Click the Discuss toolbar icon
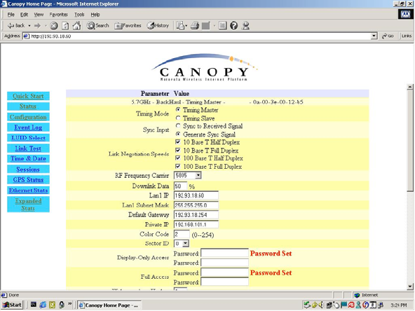Image resolution: width=415 pixels, height=311 pixels. point(223,26)
